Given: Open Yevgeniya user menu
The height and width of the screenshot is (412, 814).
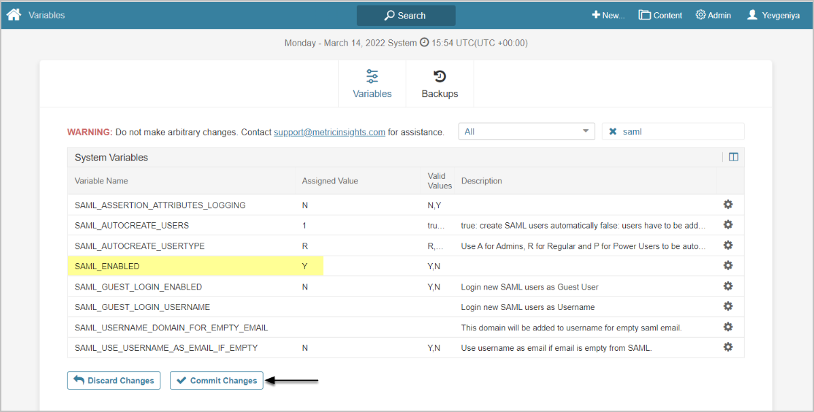Looking at the screenshot, I should tap(772, 15).
